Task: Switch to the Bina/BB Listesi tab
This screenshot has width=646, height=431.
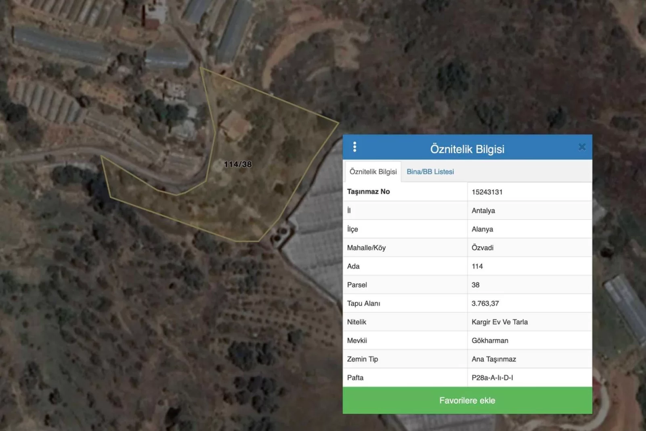Action: (x=430, y=172)
